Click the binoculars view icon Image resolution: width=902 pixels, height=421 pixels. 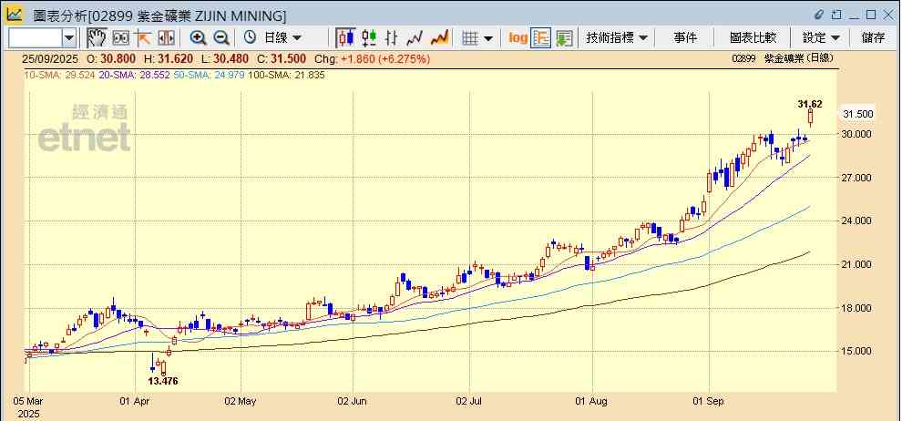(x=121, y=38)
